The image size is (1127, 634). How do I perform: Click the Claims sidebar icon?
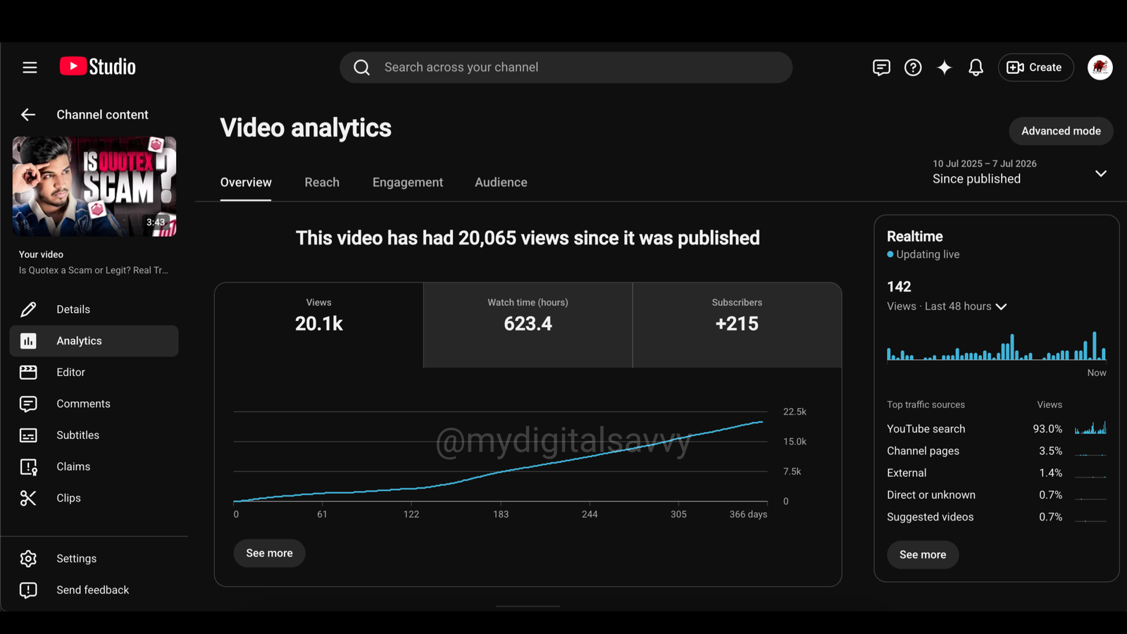pos(28,466)
